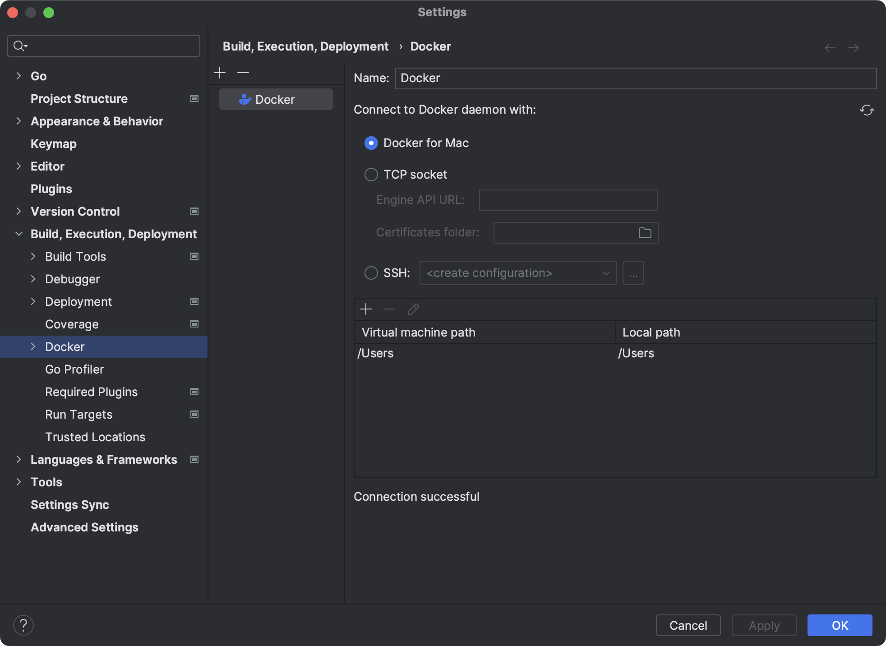Collapse the Build, Execution, Deployment section
This screenshot has width=886, height=646.
pyautogui.click(x=18, y=234)
